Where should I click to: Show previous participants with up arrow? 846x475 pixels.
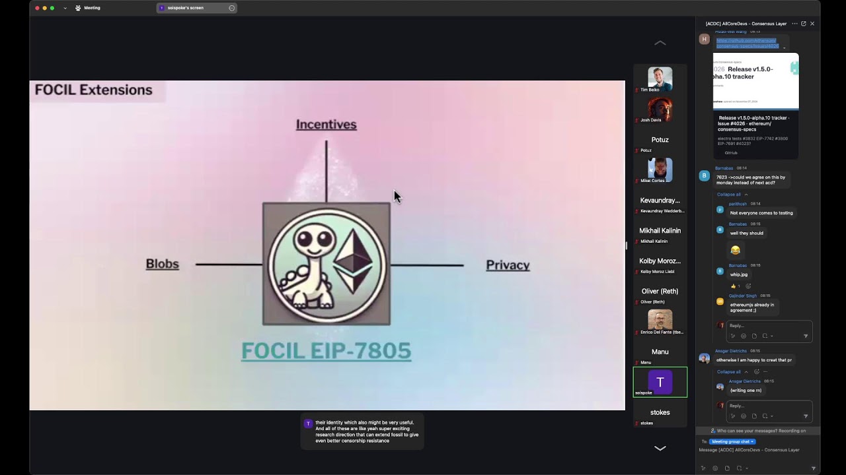(660, 43)
